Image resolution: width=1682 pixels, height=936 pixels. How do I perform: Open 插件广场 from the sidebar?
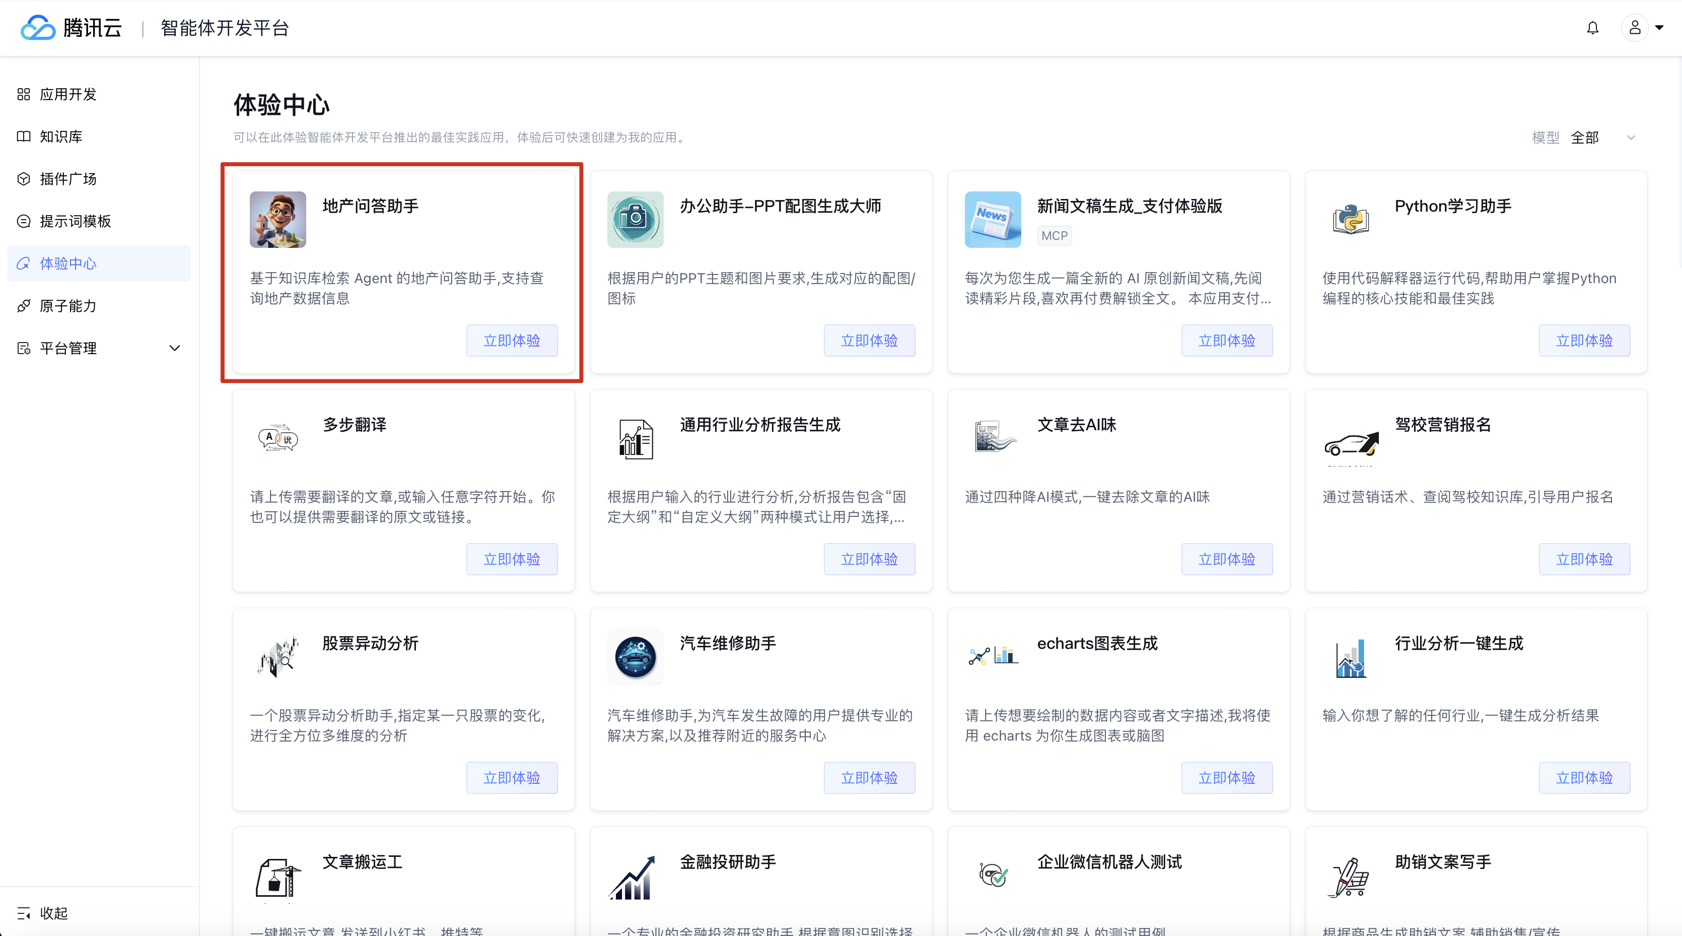coord(68,179)
